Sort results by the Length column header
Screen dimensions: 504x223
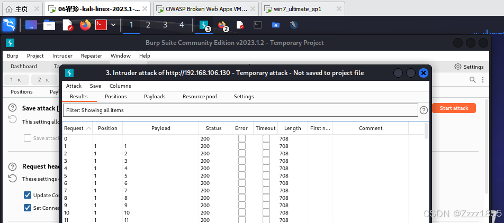pyautogui.click(x=292, y=128)
